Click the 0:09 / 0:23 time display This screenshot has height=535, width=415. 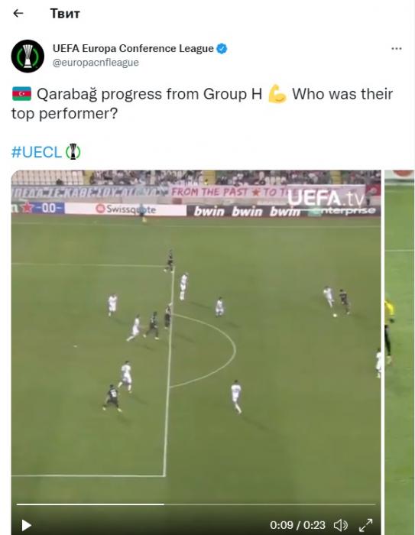click(x=297, y=525)
